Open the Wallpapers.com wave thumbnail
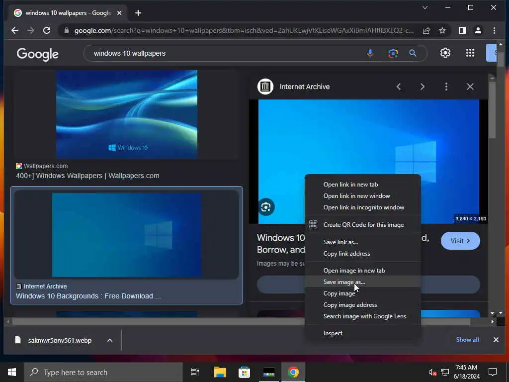Screen dimensions: 509x382 tap(127, 114)
